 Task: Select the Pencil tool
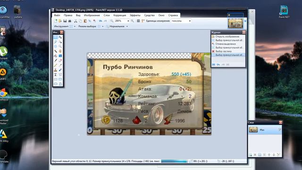coord(56,65)
